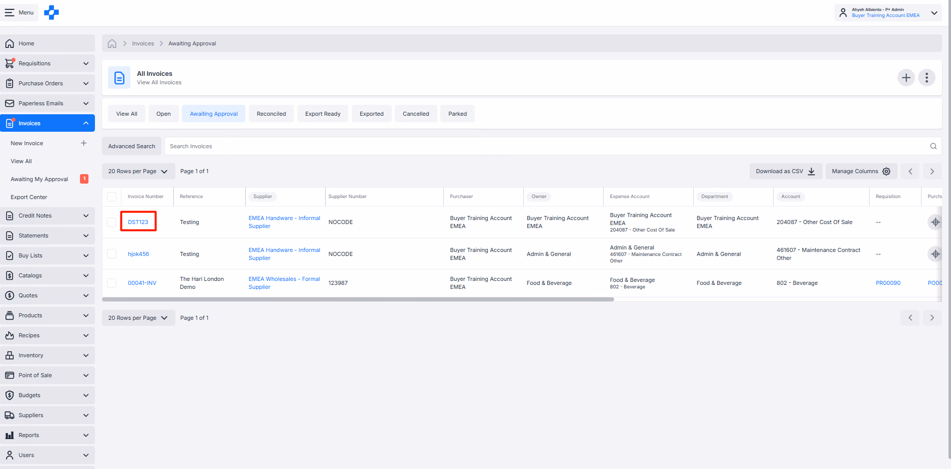Click plus icon beside New Invoice
Screen dimensions: 951x469
(x=83, y=143)
